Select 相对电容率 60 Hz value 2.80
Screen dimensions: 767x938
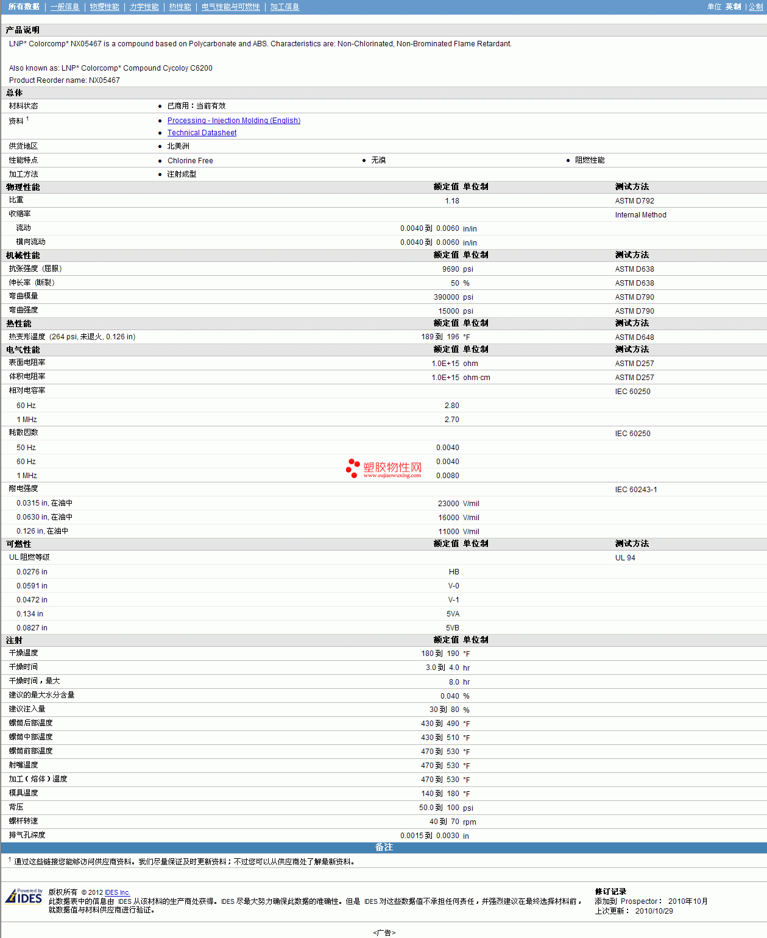click(x=452, y=406)
